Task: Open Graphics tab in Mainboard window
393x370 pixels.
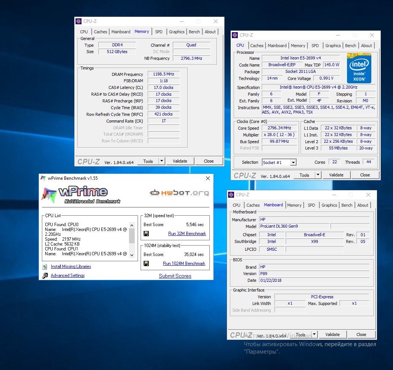Action: [x=329, y=205]
